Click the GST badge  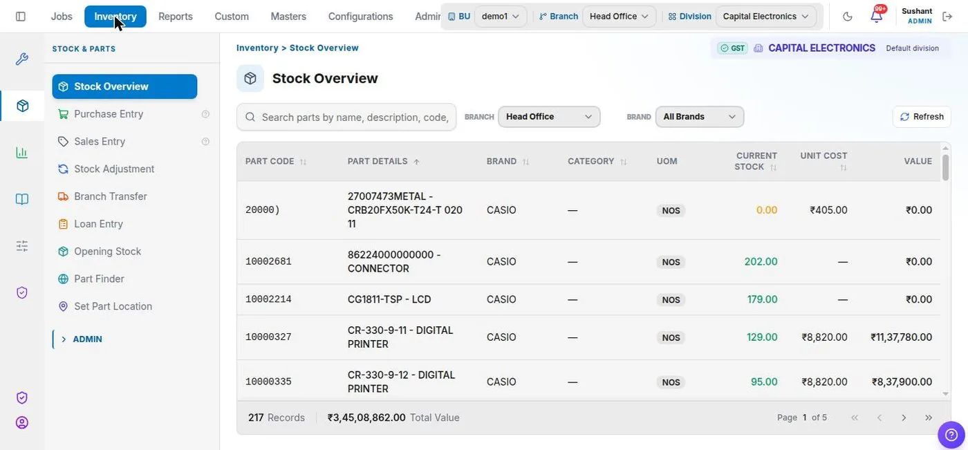pyautogui.click(x=732, y=48)
